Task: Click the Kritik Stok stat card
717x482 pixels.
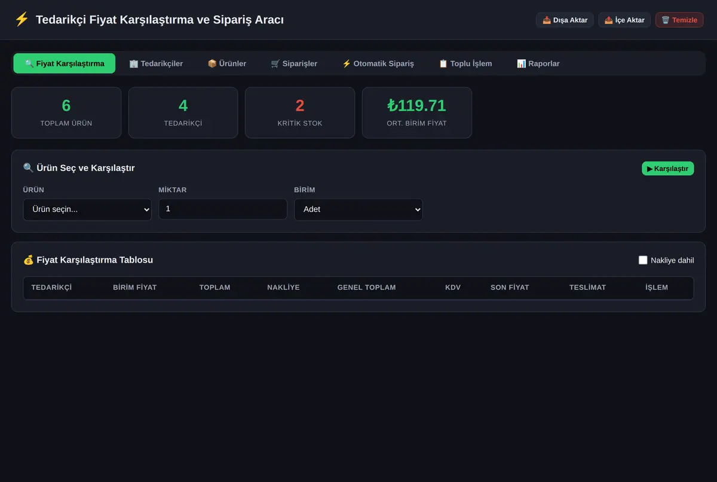Action: pos(300,112)
